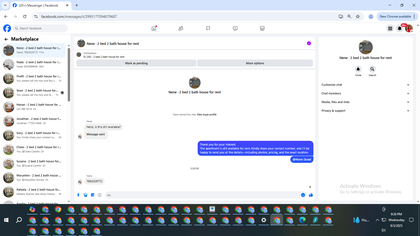Open the Marketplace storefront icon in top navigation
420x236 pixels.
[262, 28]
